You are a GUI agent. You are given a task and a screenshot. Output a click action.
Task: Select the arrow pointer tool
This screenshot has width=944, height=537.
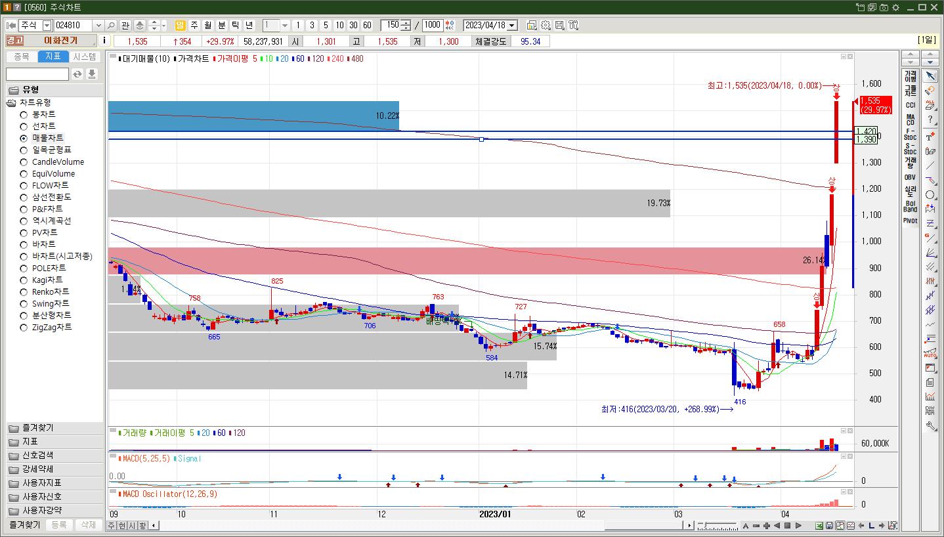(x=930, y=75)
